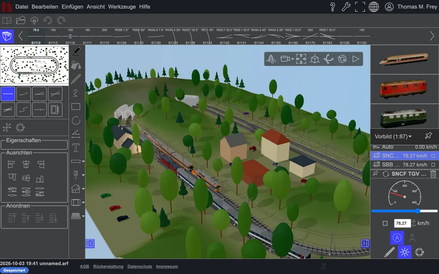Enable automatic mode A button
The width and height of the screenshot is (439, 274).
pyautogui.click(x=397, y=238)
